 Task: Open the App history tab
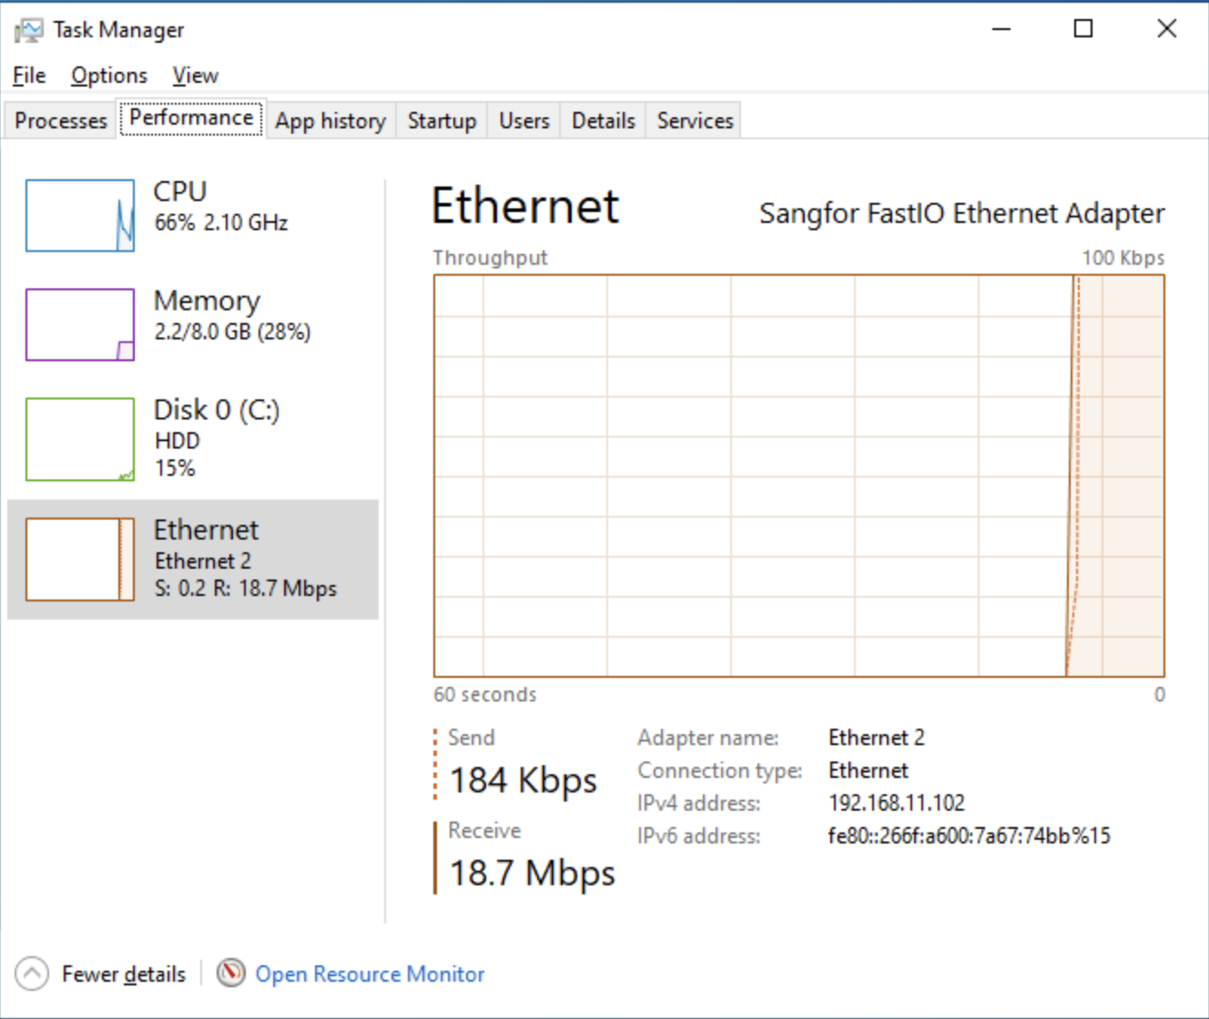pos(330,119)
